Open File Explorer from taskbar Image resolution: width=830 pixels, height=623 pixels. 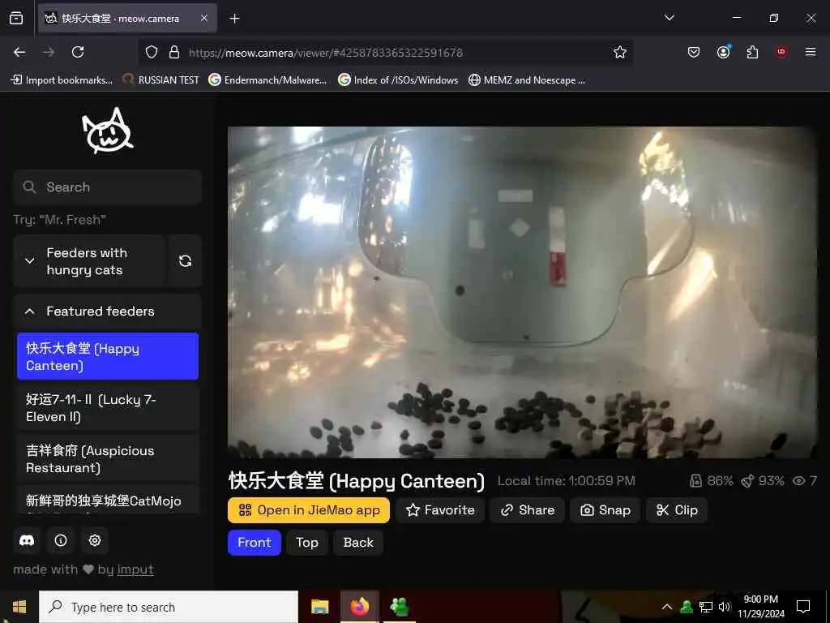pyautogui.click(x=319, y=607)
